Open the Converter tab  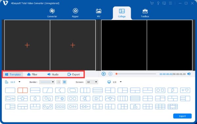tap(52, 13)
